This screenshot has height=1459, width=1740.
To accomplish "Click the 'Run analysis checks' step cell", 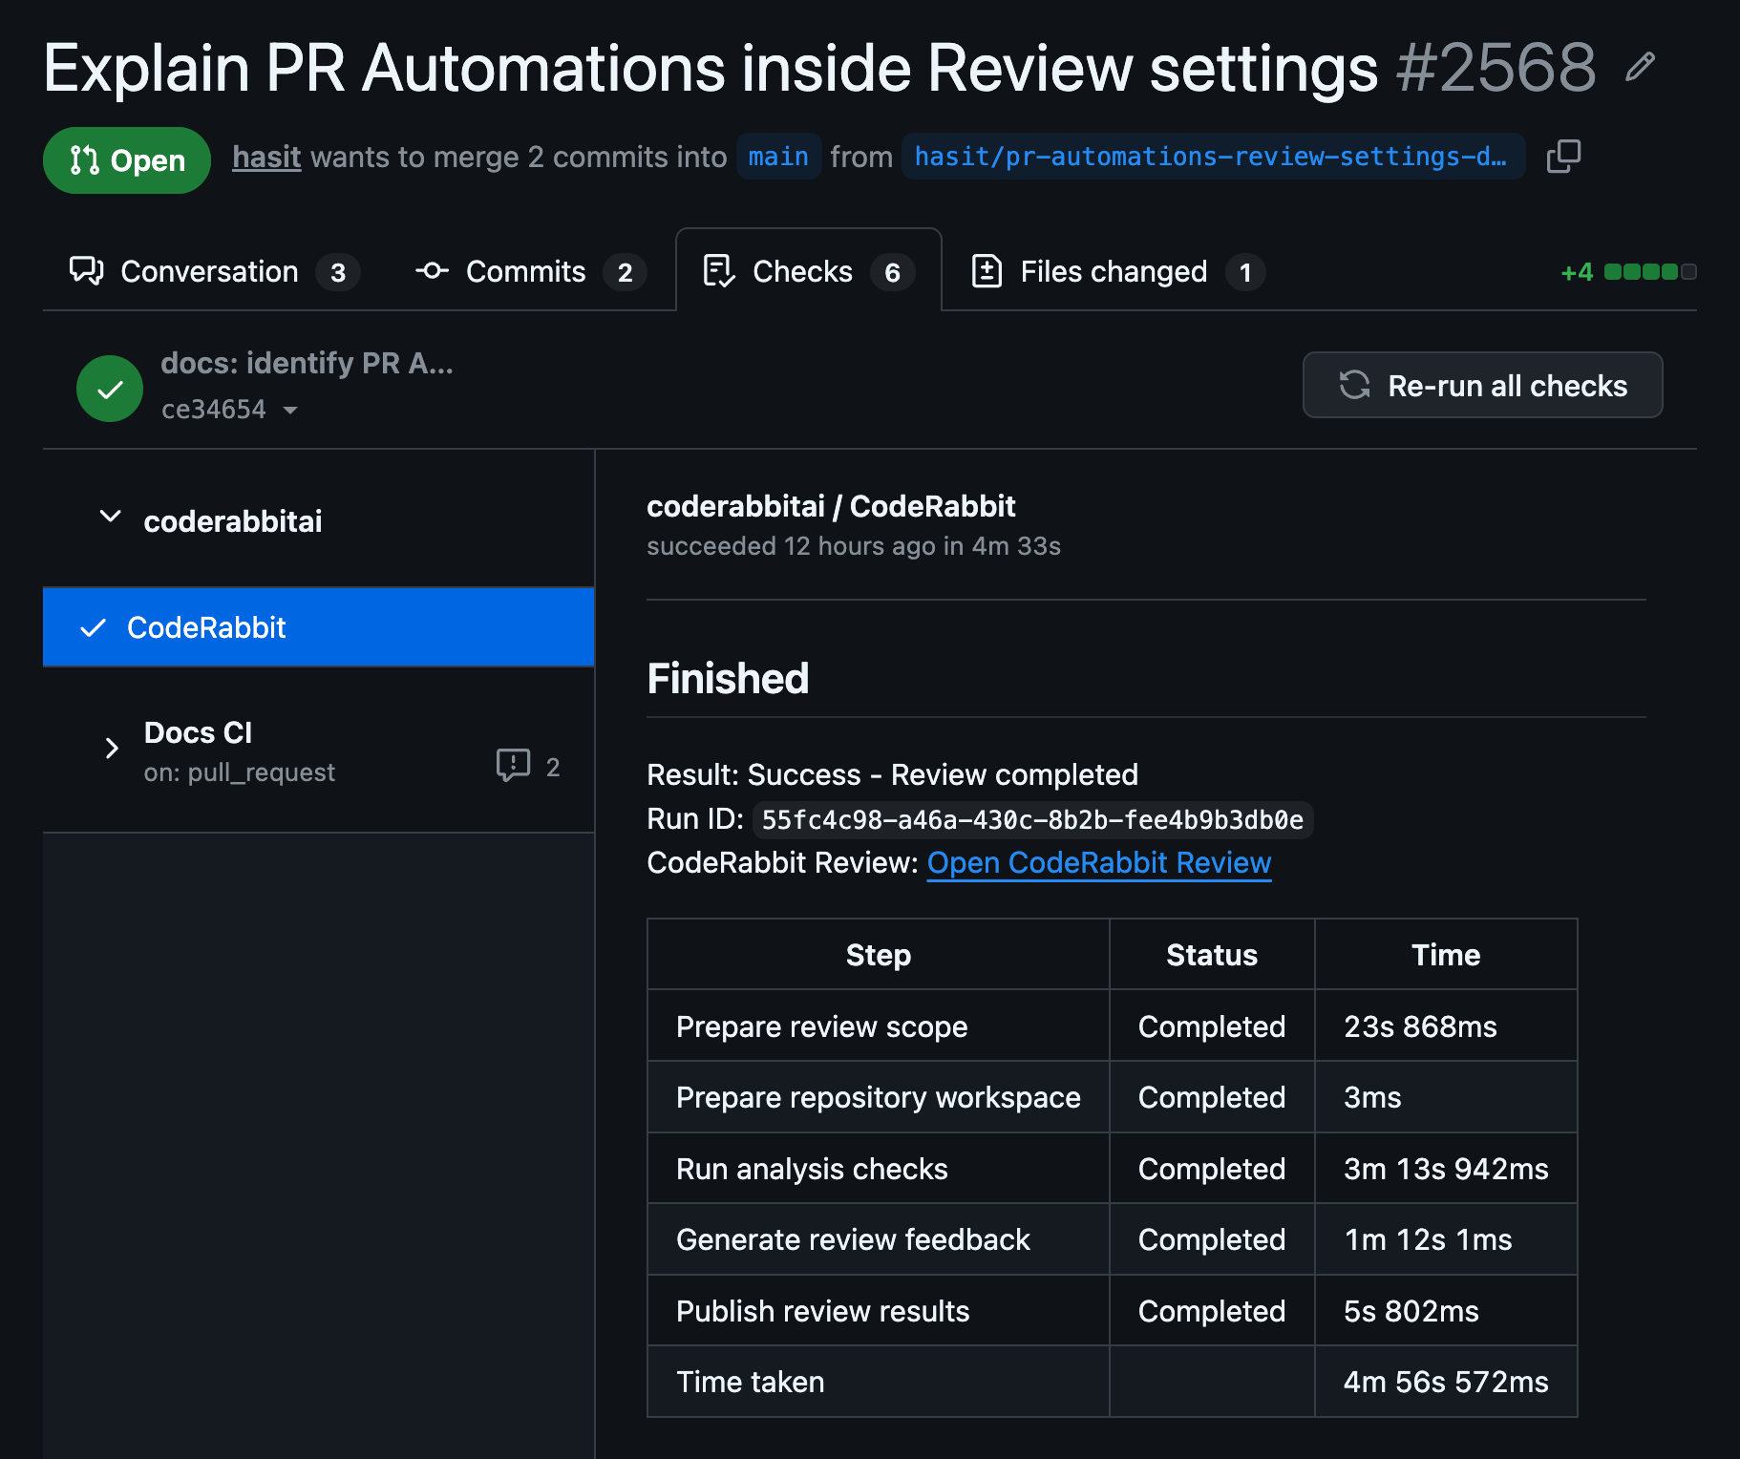I will [x=878, y=1169].
